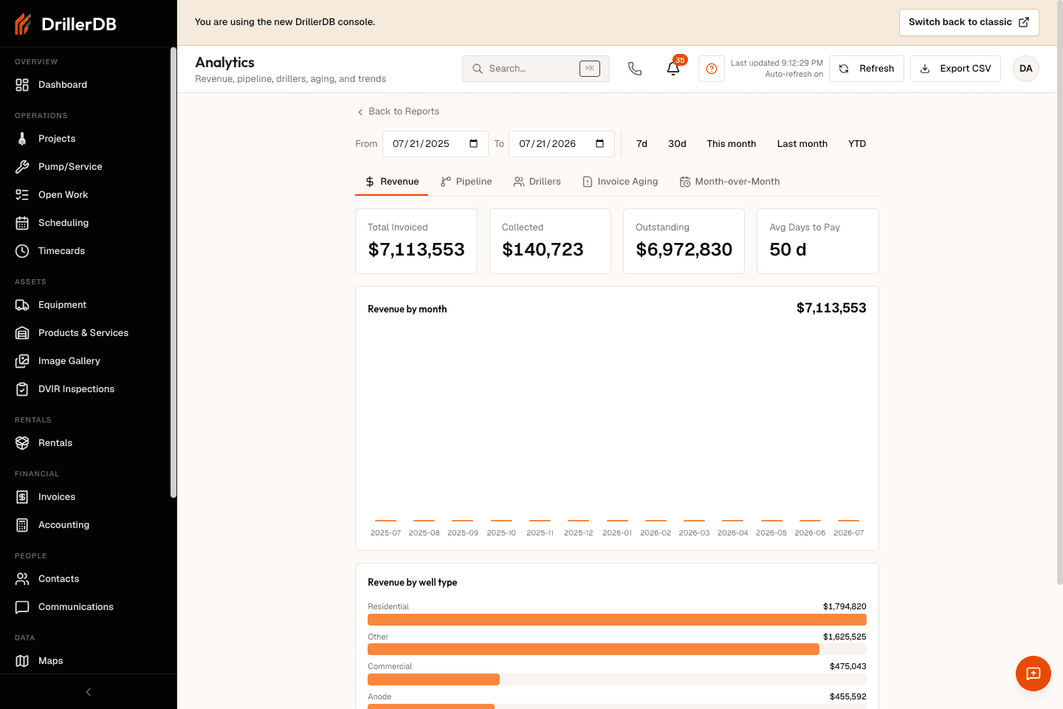Screen dimensions: 1063x709
Task: Open notifications bell with 35 badge
Action: [x=673, y=69]
